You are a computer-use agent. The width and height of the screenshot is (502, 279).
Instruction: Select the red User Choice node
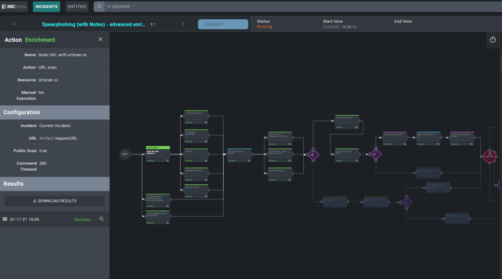pyautogui.click(x=490, y=155)
